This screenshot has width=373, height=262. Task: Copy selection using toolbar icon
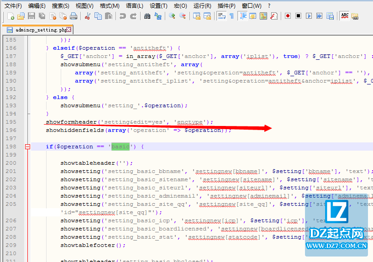98,16
